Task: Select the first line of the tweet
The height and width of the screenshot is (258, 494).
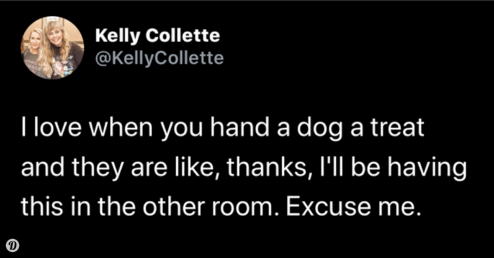Action: 223,128
